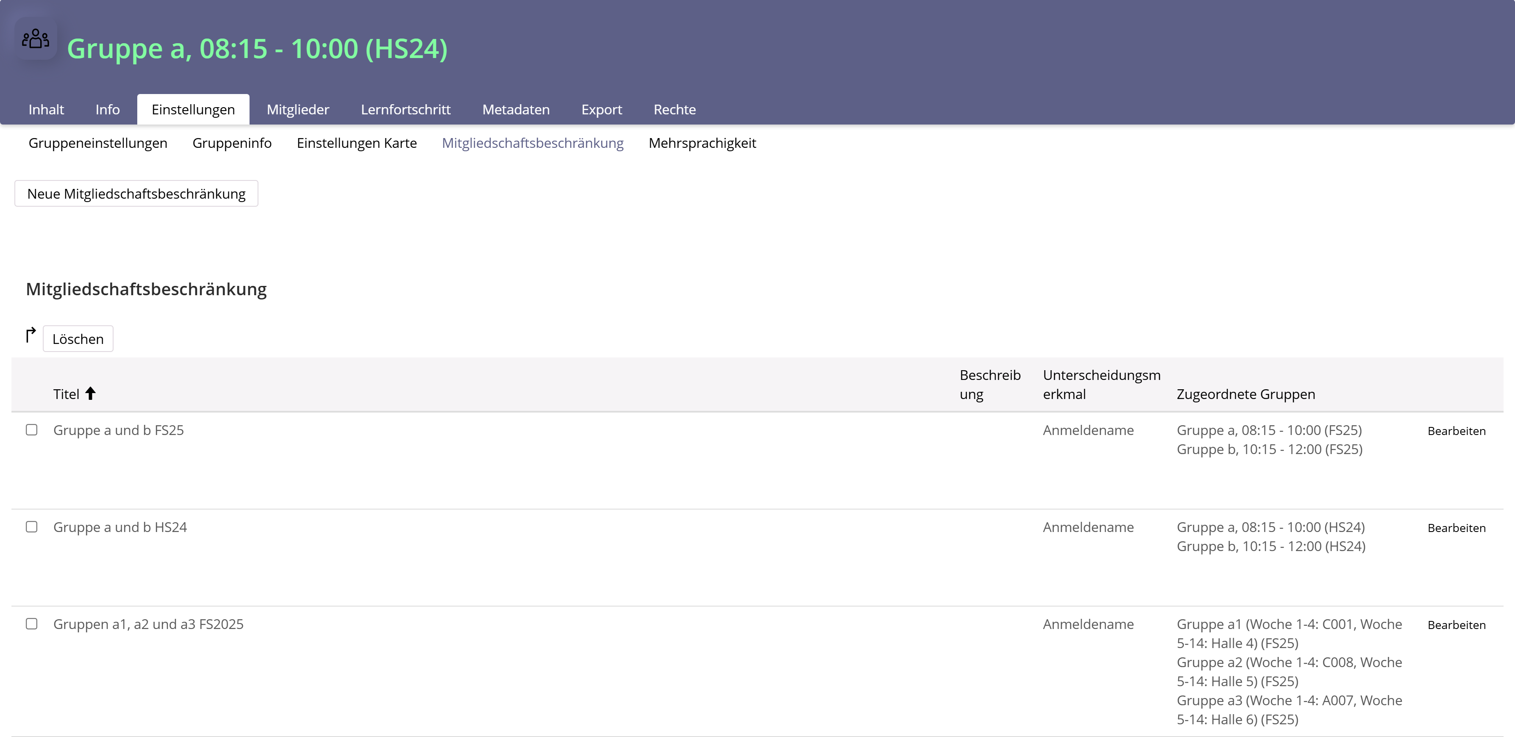Edit the Gruppen a1, a2 und a3 FS2025 entry

coord(1456,625)
